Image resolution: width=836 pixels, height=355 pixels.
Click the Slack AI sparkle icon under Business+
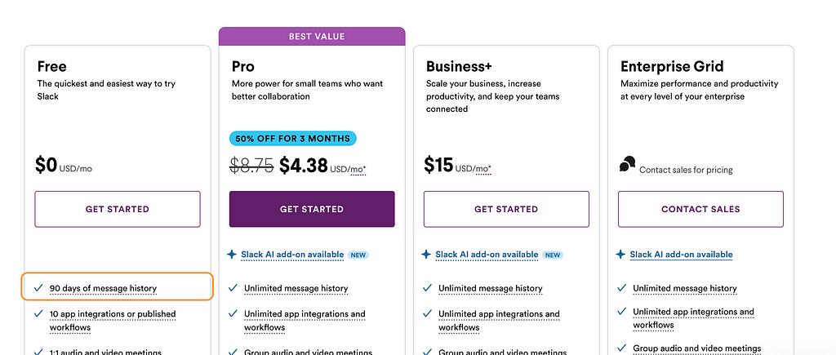pyautogui.click(x=426, y=255)
